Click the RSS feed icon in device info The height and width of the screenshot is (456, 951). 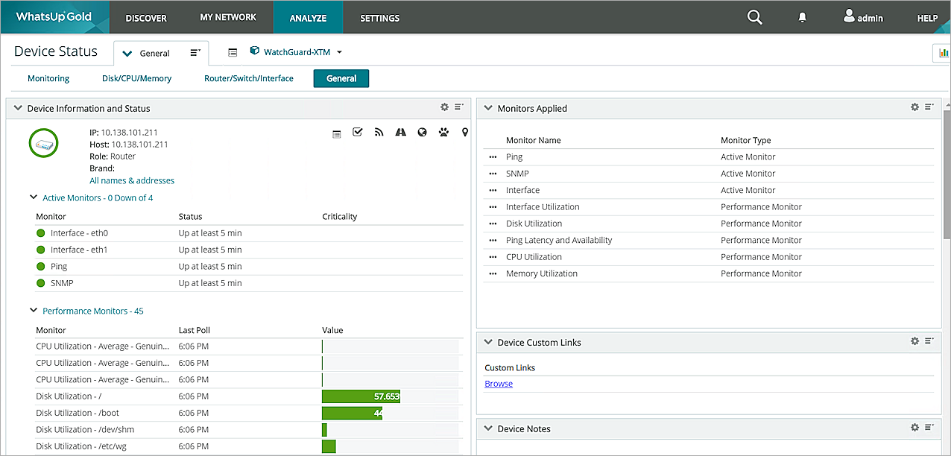pos(379,133)
